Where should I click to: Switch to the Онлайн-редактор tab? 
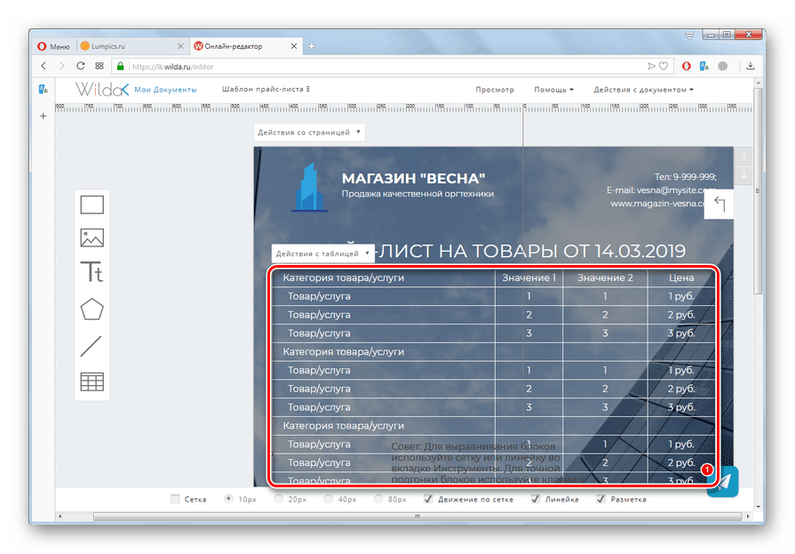(x=245, y=46)
